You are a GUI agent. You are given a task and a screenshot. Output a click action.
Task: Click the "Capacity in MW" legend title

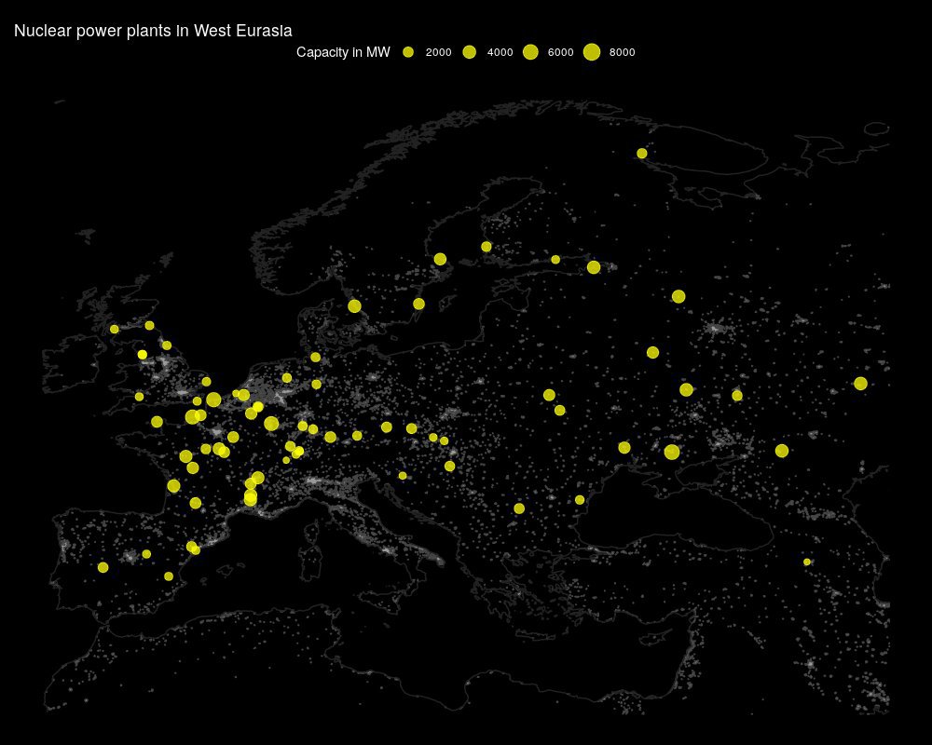click(343, 53)
